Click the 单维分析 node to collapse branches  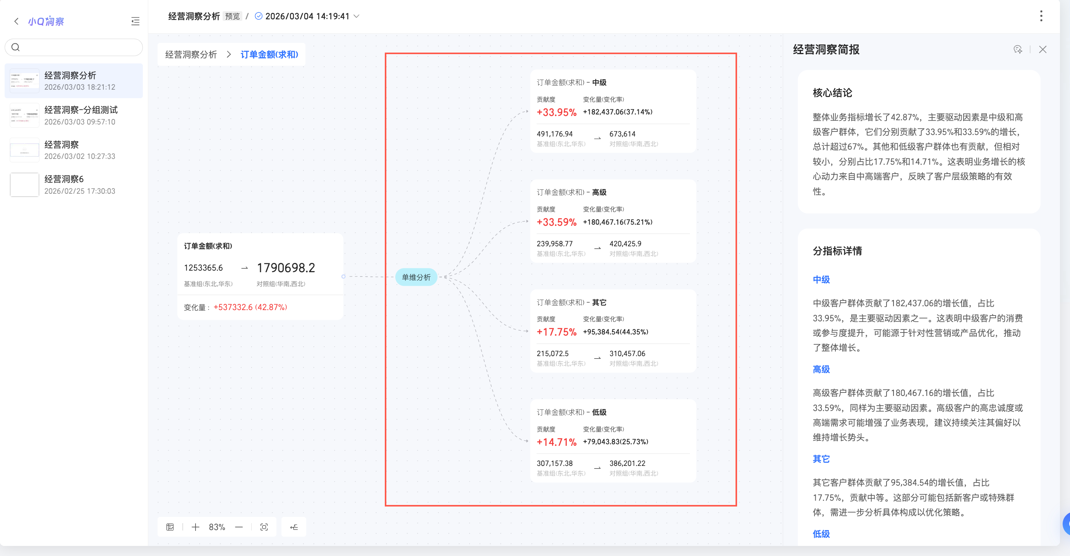[x=416, y=277]
